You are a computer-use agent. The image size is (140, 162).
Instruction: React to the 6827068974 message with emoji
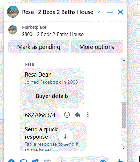pos(67,115)
